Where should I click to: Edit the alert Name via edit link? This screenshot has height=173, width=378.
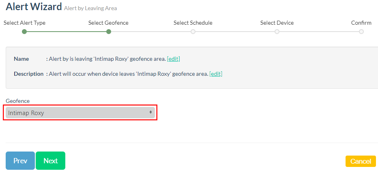tap(173, 59)
